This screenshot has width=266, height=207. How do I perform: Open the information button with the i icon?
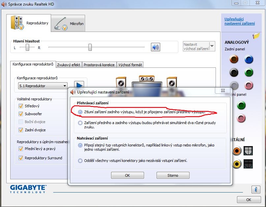[256, 189]
